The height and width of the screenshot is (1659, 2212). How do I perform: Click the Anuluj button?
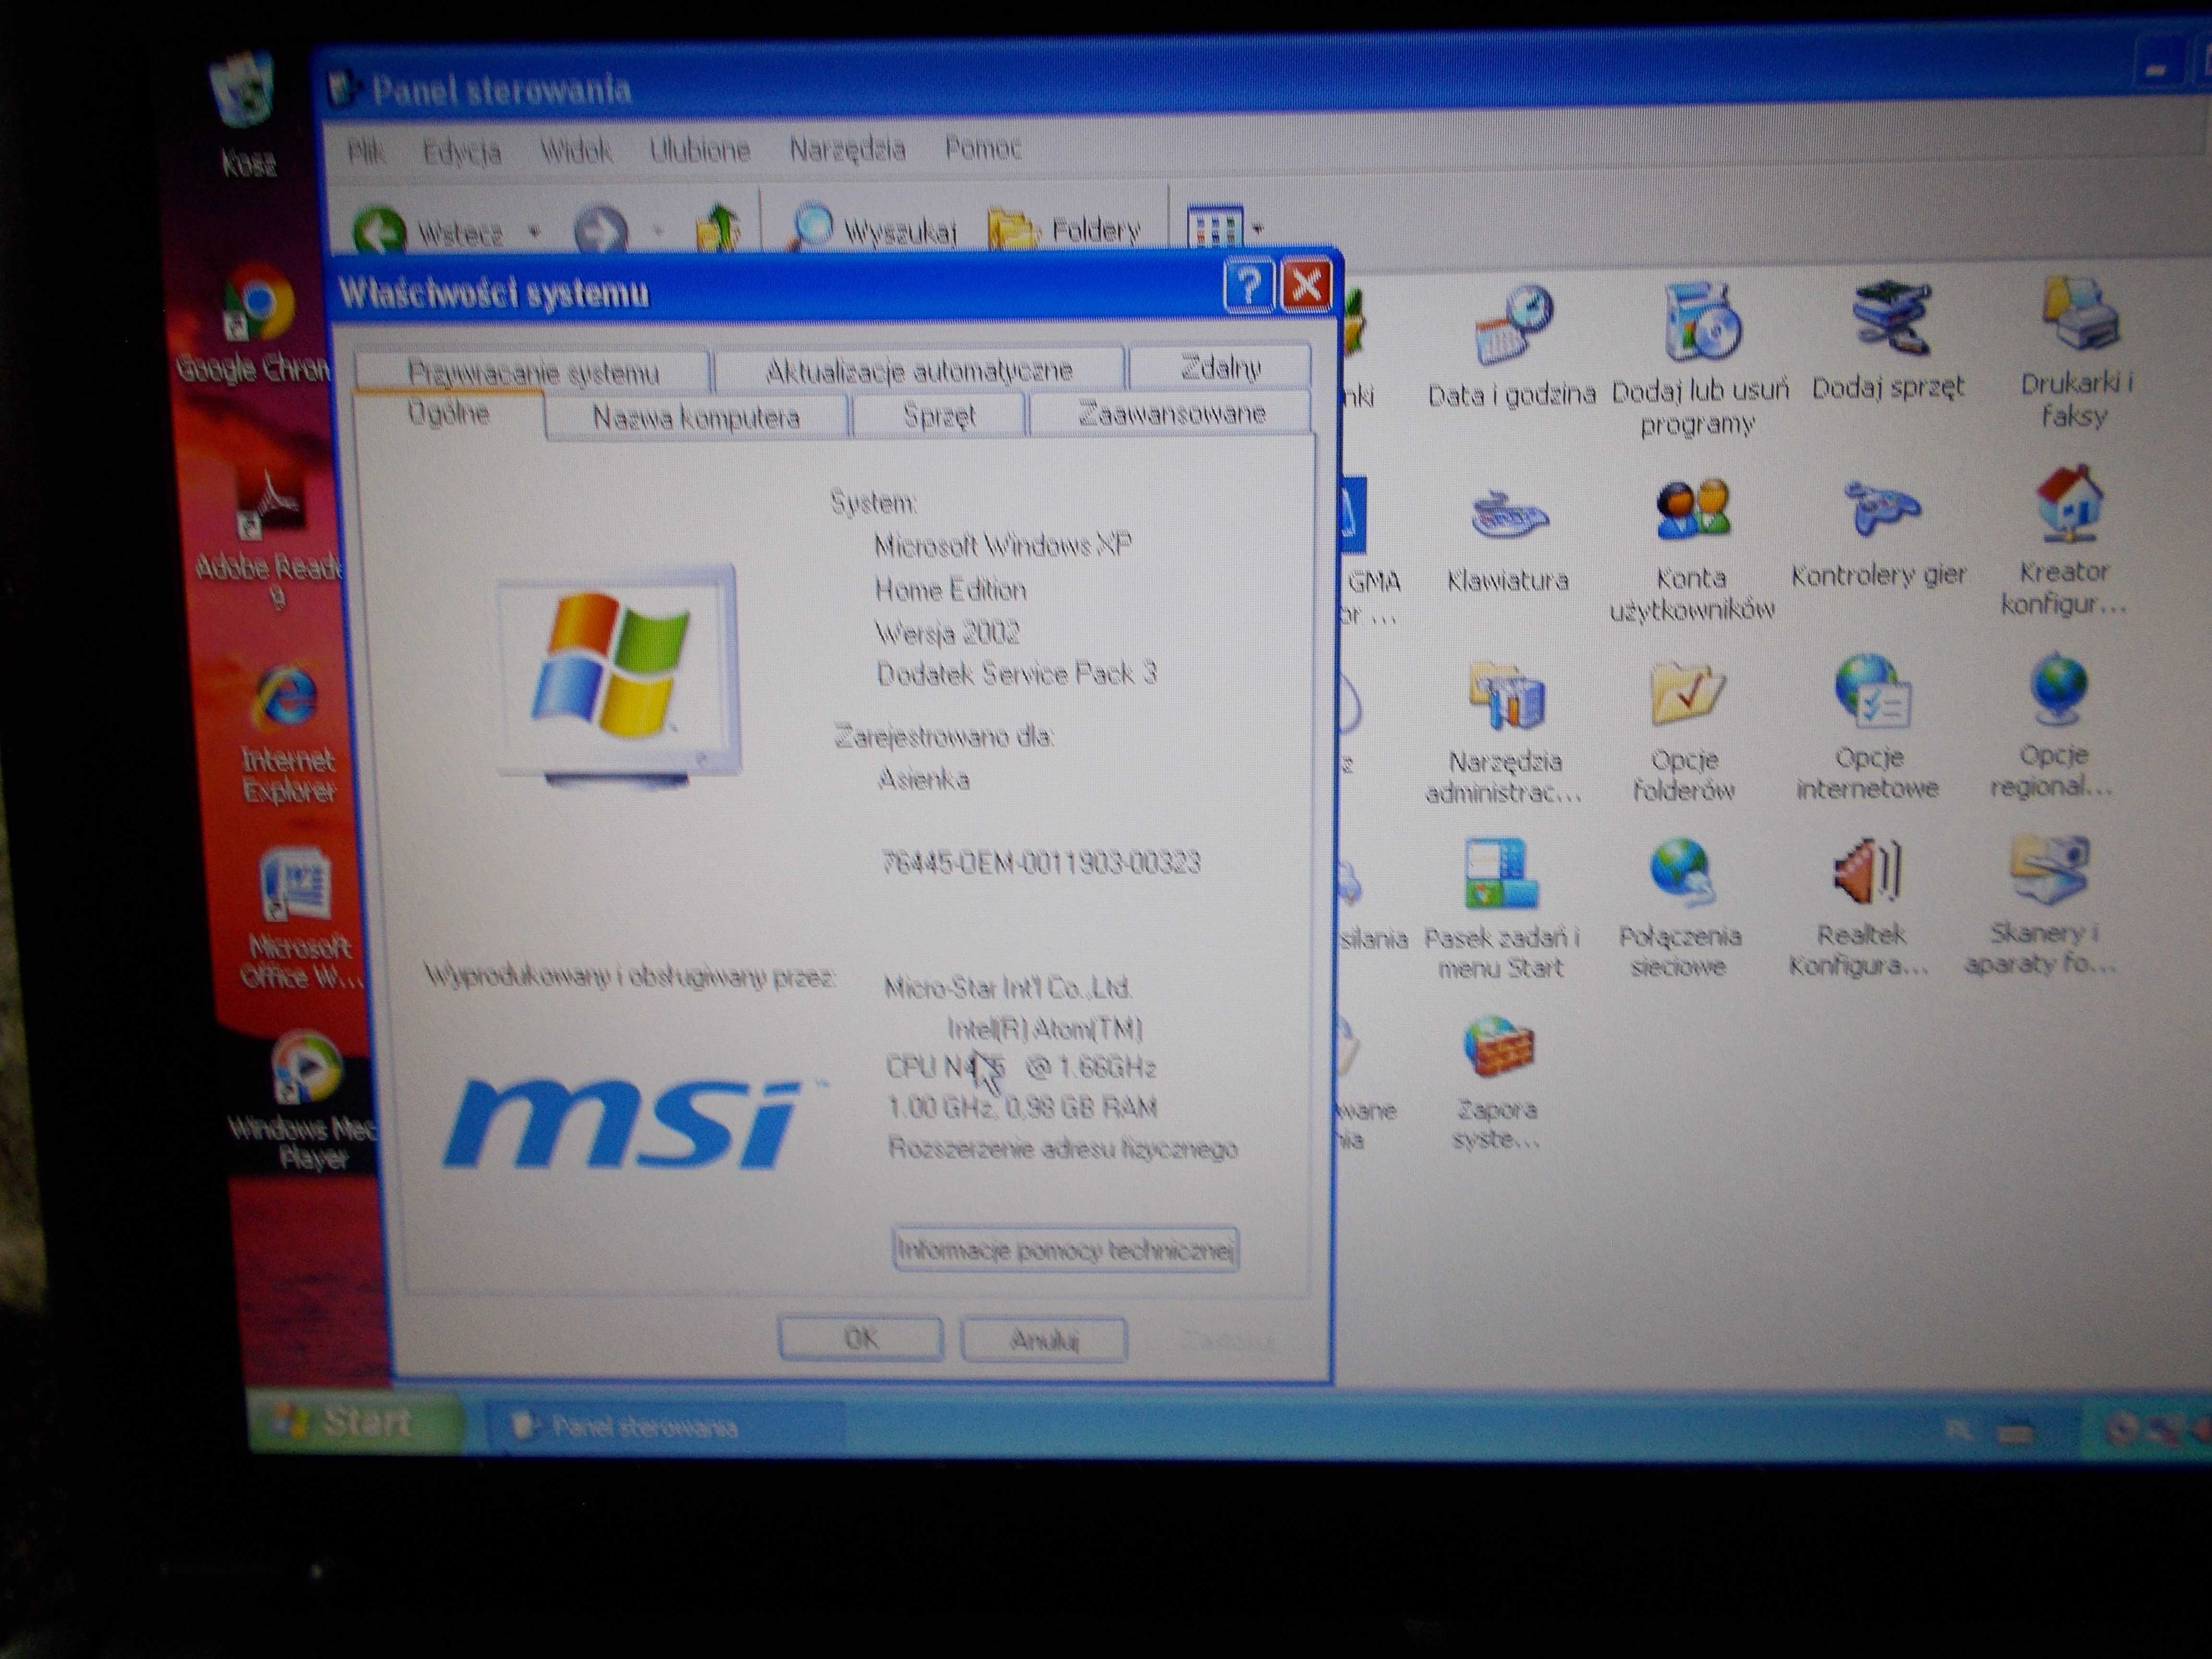tap(1044, 1340)
